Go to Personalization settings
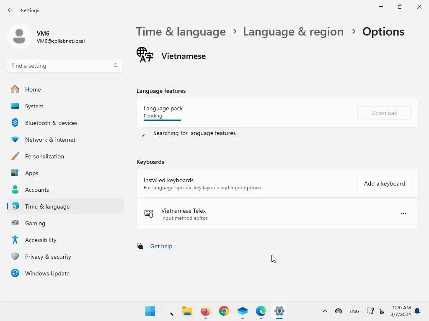The height and width of the screenshot is (321, 429). (44, 156)
